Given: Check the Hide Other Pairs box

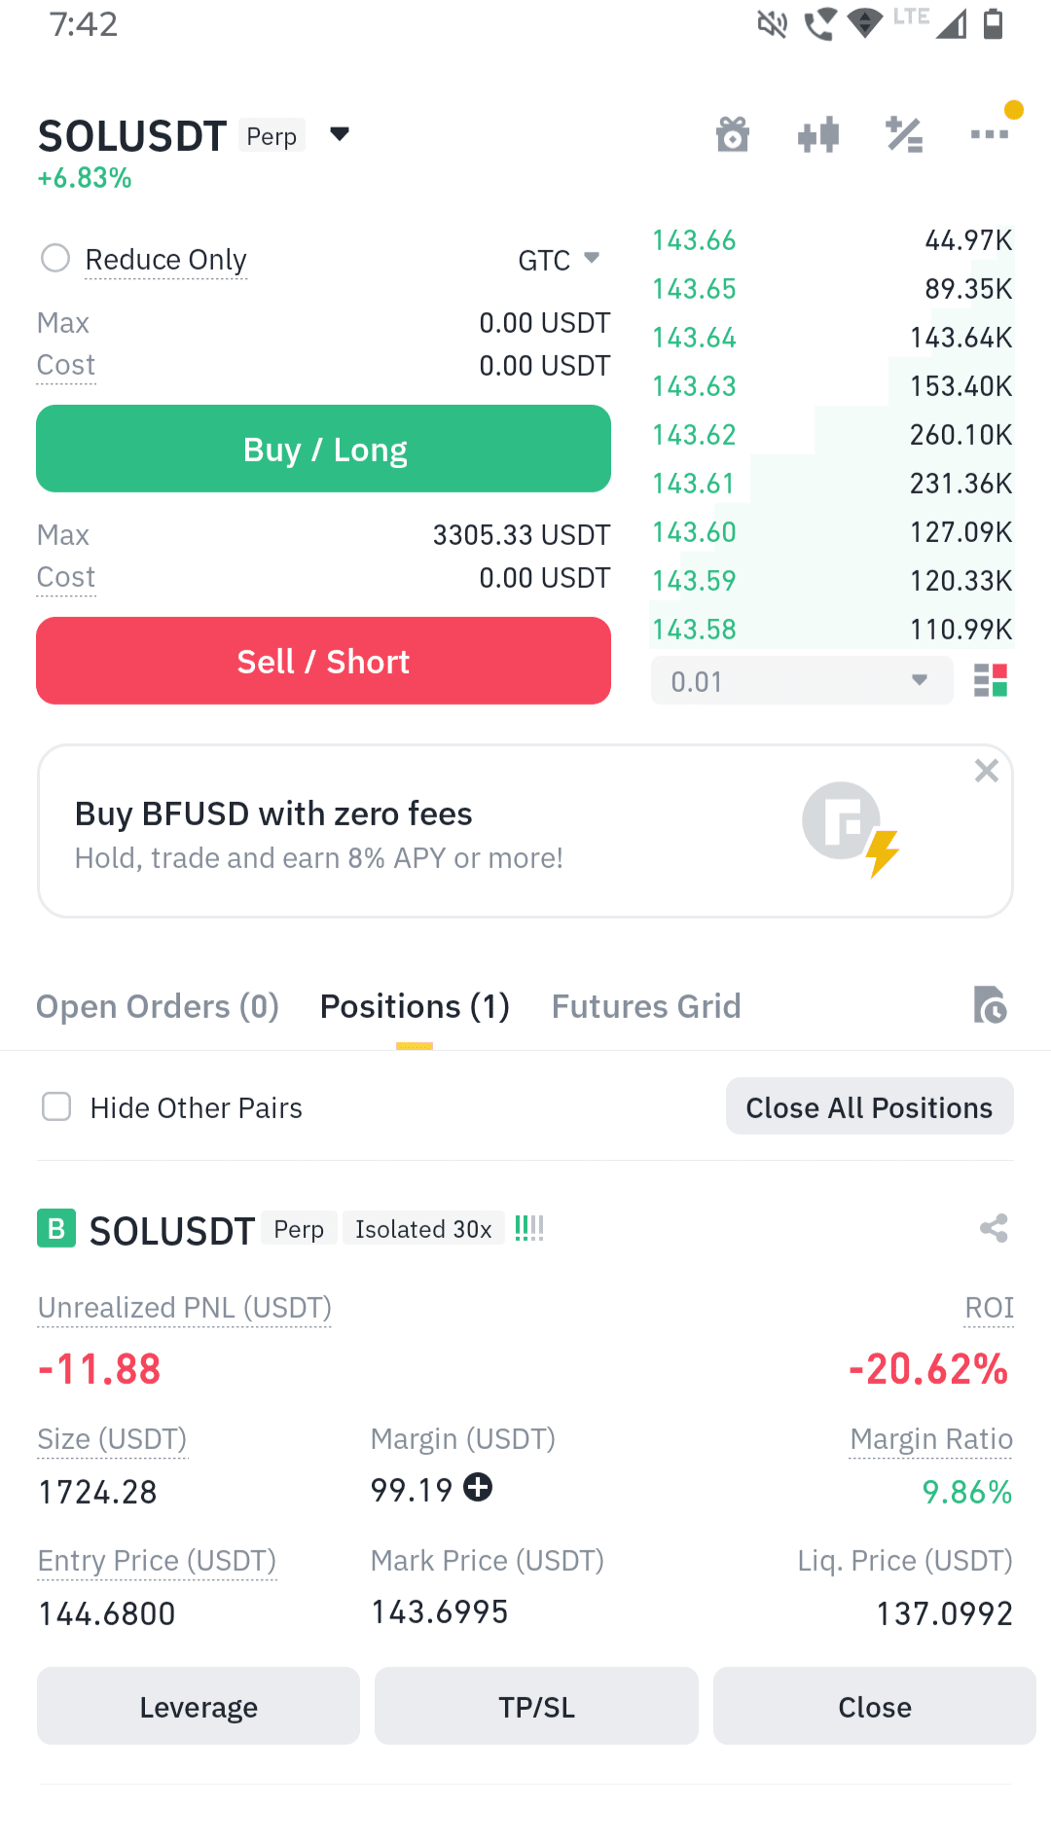Looking at the screenshot, I should pos(56,1106).
